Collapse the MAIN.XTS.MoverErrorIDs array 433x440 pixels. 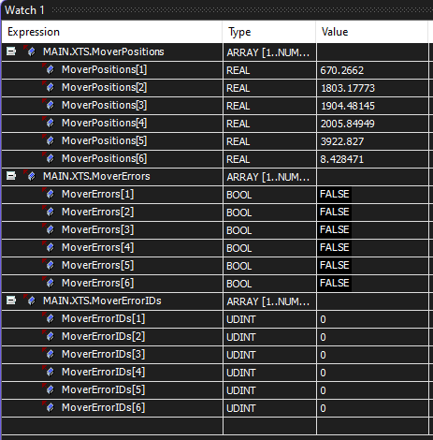click(11, 301)
